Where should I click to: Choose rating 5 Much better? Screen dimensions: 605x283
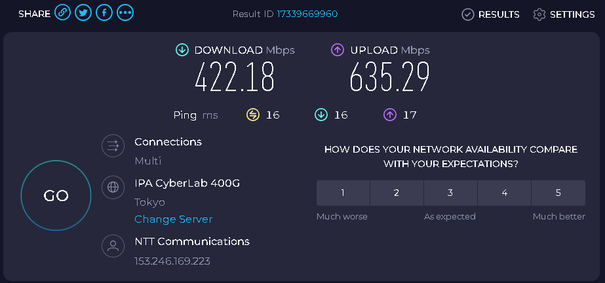click(558, 193)
